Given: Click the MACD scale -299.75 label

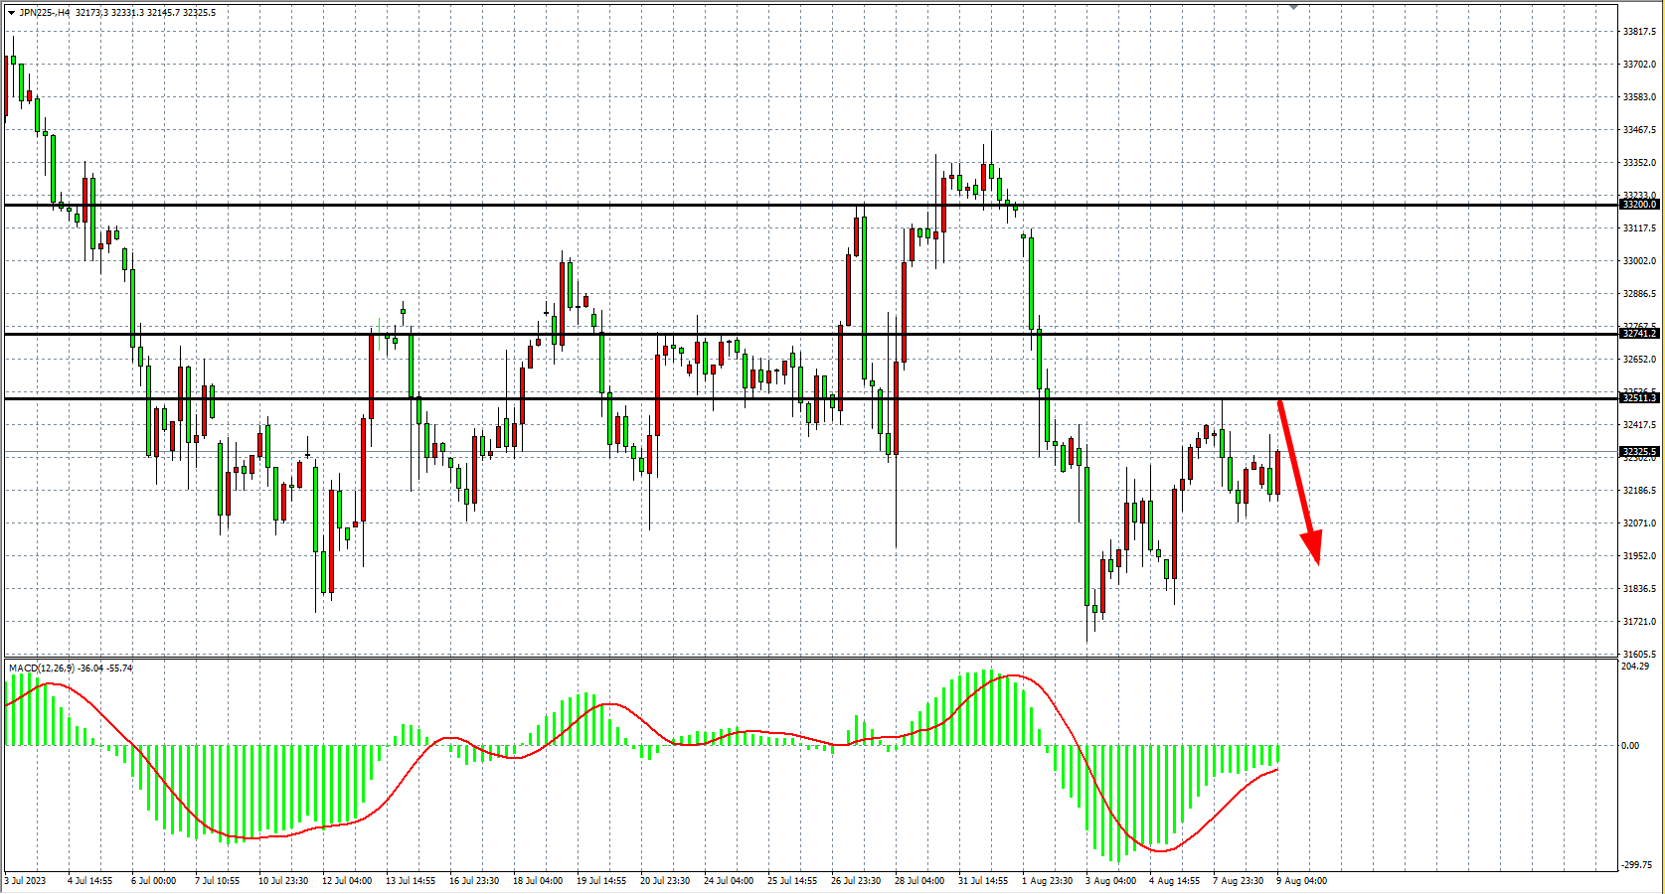Looking at the screenshot, I should coord(1636,865).
